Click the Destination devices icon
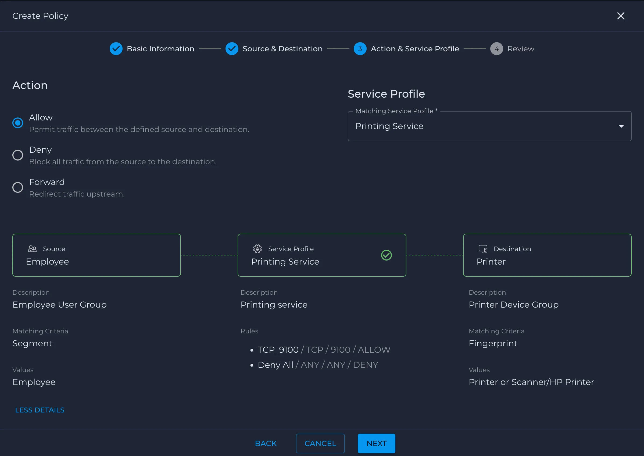644x456 pixels. click(483, 249)
